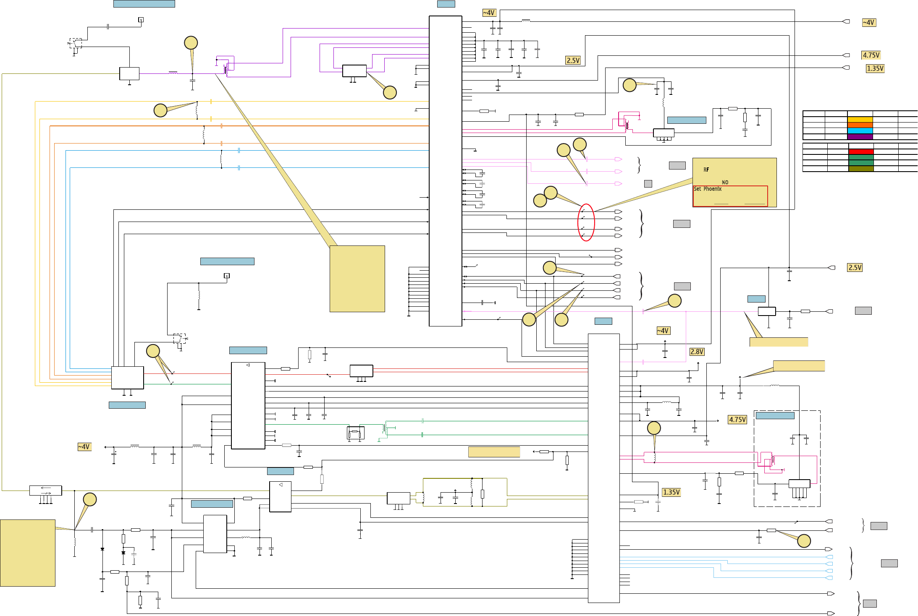Click the 2.5V label at right side
918x616 pixels.
coord(855,268)
